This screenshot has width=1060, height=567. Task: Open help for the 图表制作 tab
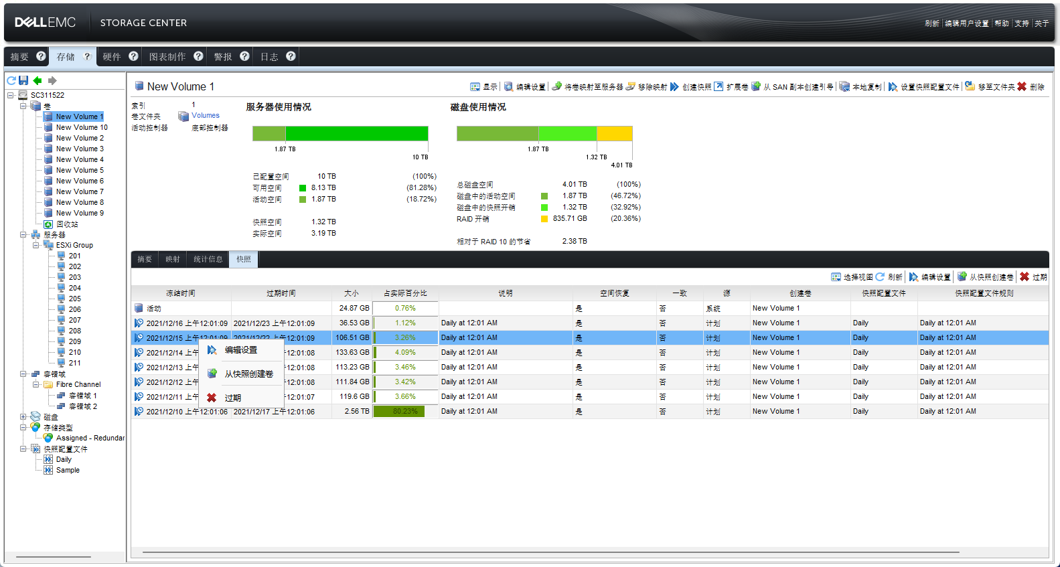tap(198, 56)
